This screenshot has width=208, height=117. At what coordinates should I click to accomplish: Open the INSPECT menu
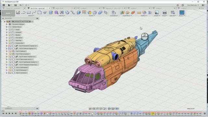[x=144, y=16]
